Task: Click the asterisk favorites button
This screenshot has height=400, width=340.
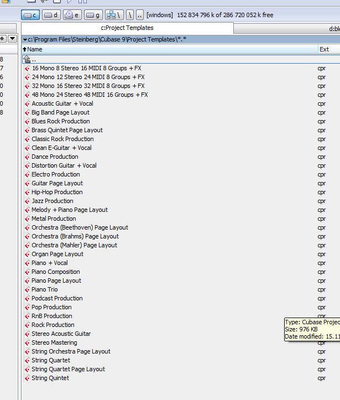Action: coord(3,39)
